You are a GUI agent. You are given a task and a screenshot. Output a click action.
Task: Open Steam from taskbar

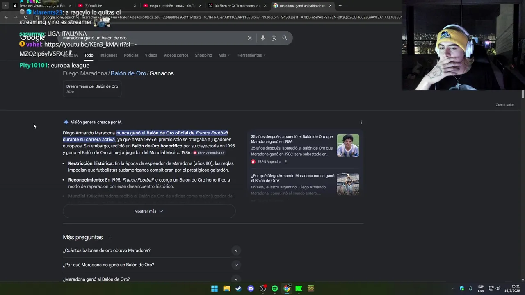(x=238, y=288)
